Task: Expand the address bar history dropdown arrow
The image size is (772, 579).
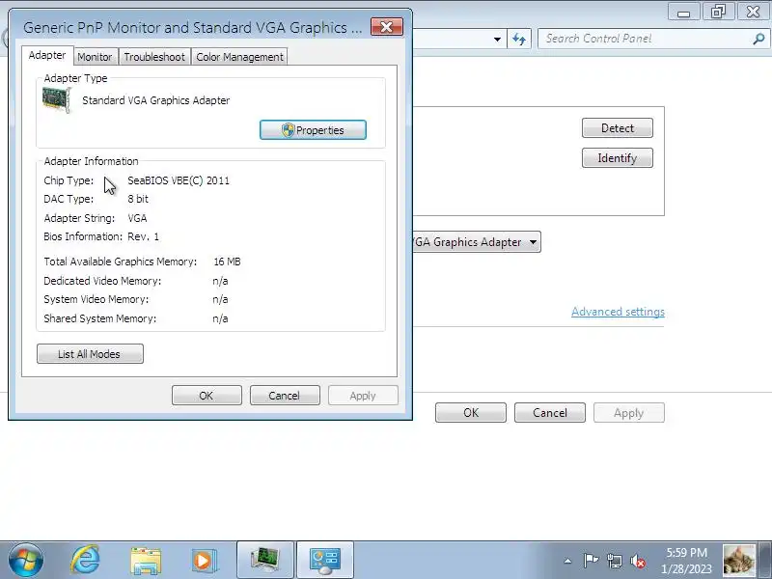Action: [497, 40]
